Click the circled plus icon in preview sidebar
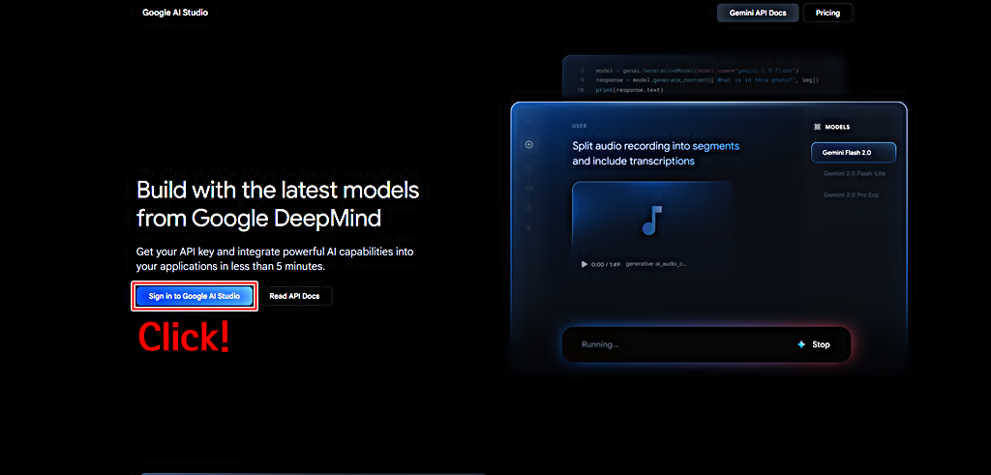Viewport: 991px width, 475px height. click(529, 145)
